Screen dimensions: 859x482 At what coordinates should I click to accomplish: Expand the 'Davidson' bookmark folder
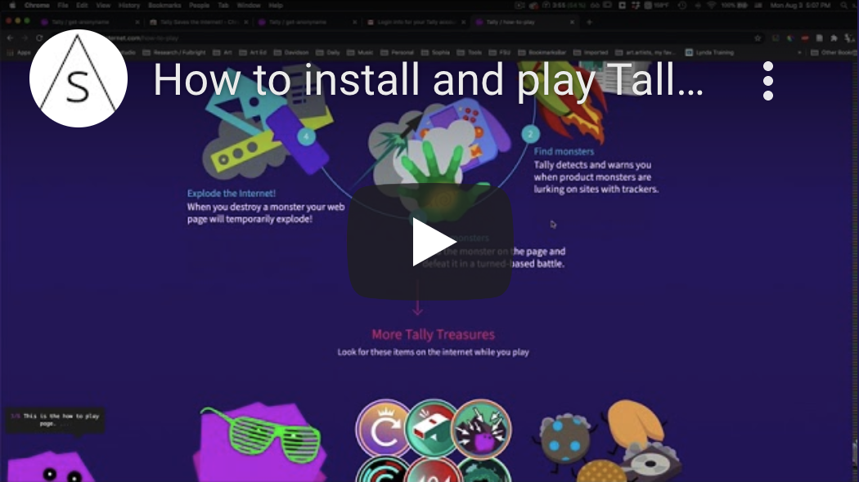point(291,52)
